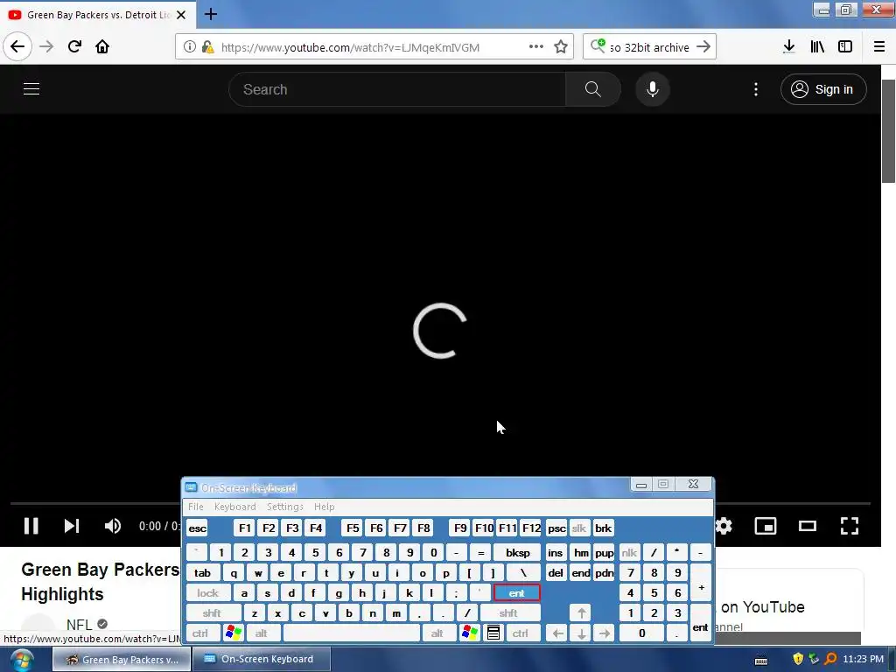Open Firefox hamburger menu
The height and width of the screenshot is (672, 896).
coord(878,46)
